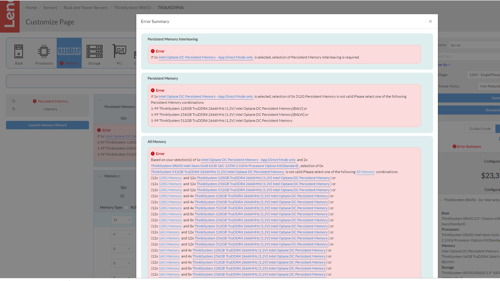Close the Error Summary dialog

pyautogui.click(x=430, y=21)
